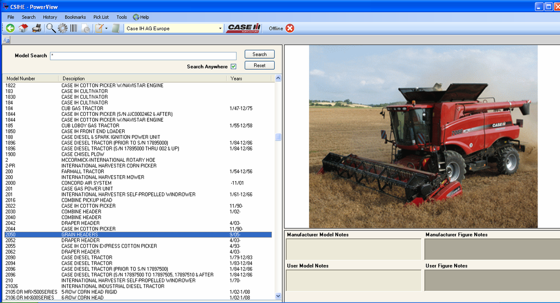Click the Case IH Agriculture logo
Image resolution: width=560 pixels, height=303 pixels.
point(244,28)
